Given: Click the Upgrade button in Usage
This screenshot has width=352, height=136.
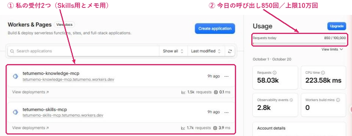Looking at the screenshot, I should click(x=336, y=26).
